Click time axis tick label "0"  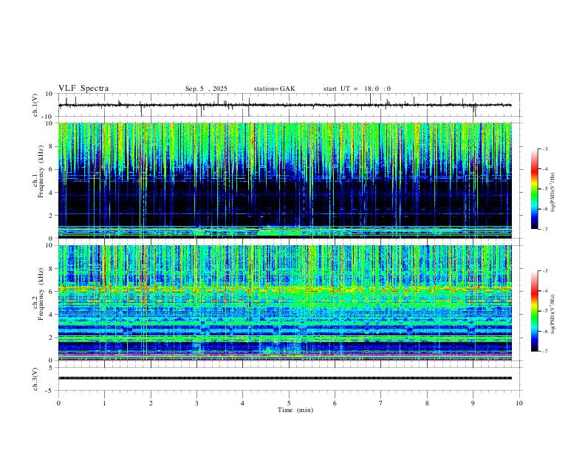coord(58,403)
